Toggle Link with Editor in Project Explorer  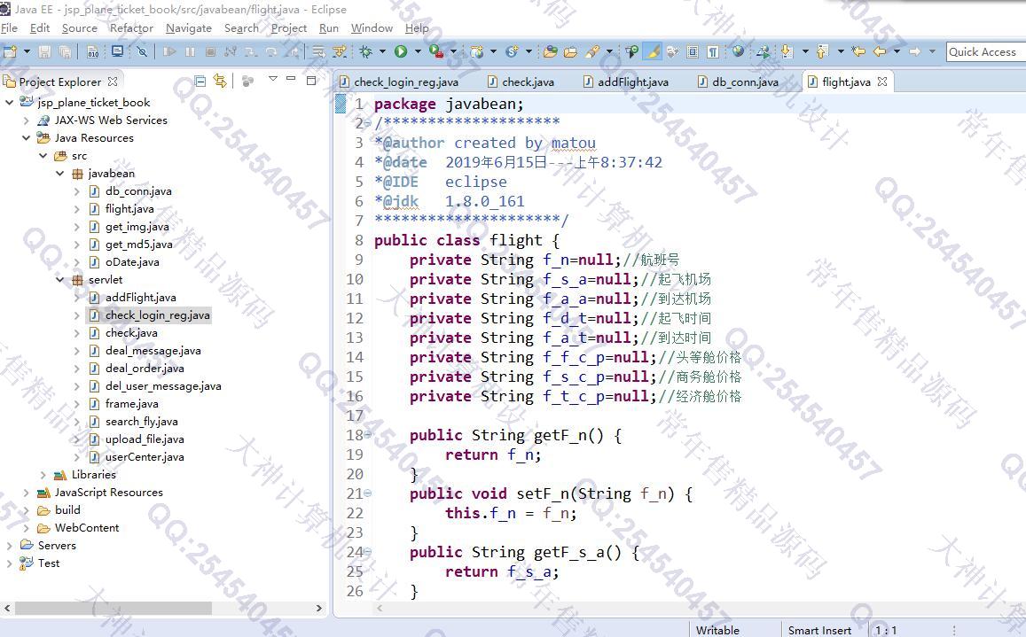[x=220, y=82]
